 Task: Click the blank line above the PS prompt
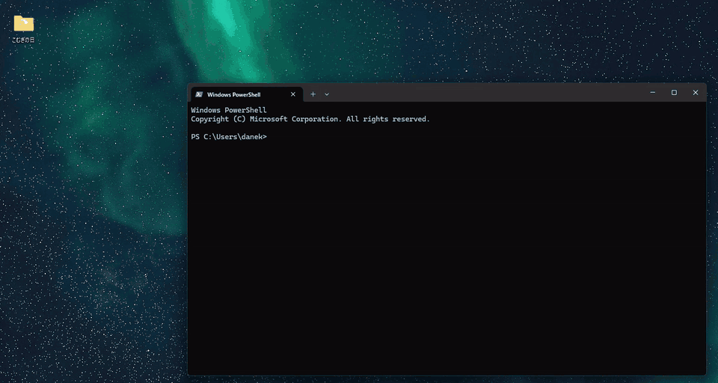click(447, 128)
